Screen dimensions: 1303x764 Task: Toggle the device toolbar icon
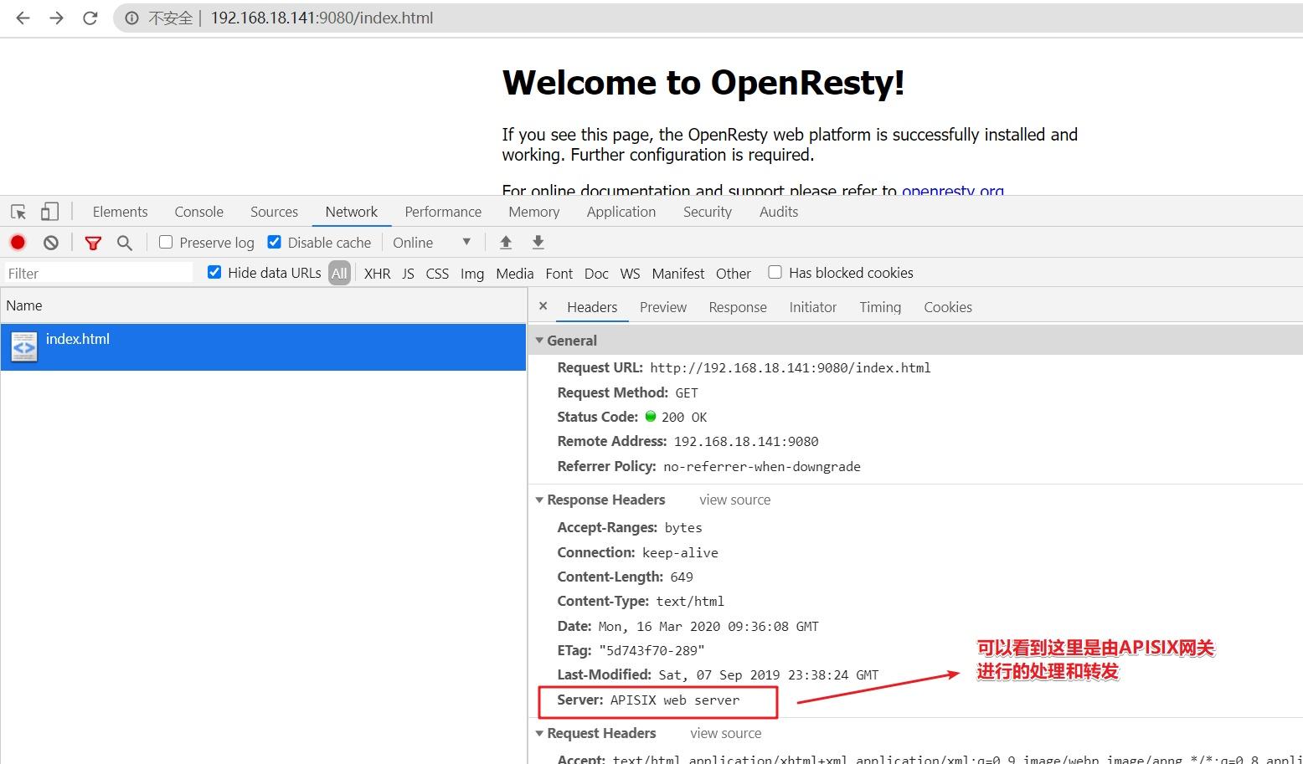49,212
